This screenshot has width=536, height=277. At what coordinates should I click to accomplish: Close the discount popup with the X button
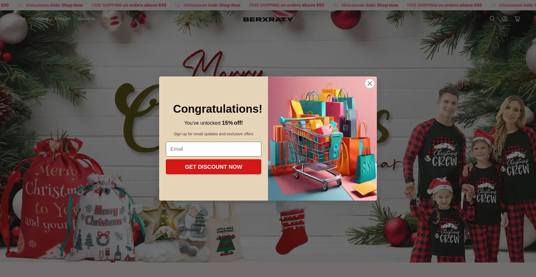click(370, 83)
